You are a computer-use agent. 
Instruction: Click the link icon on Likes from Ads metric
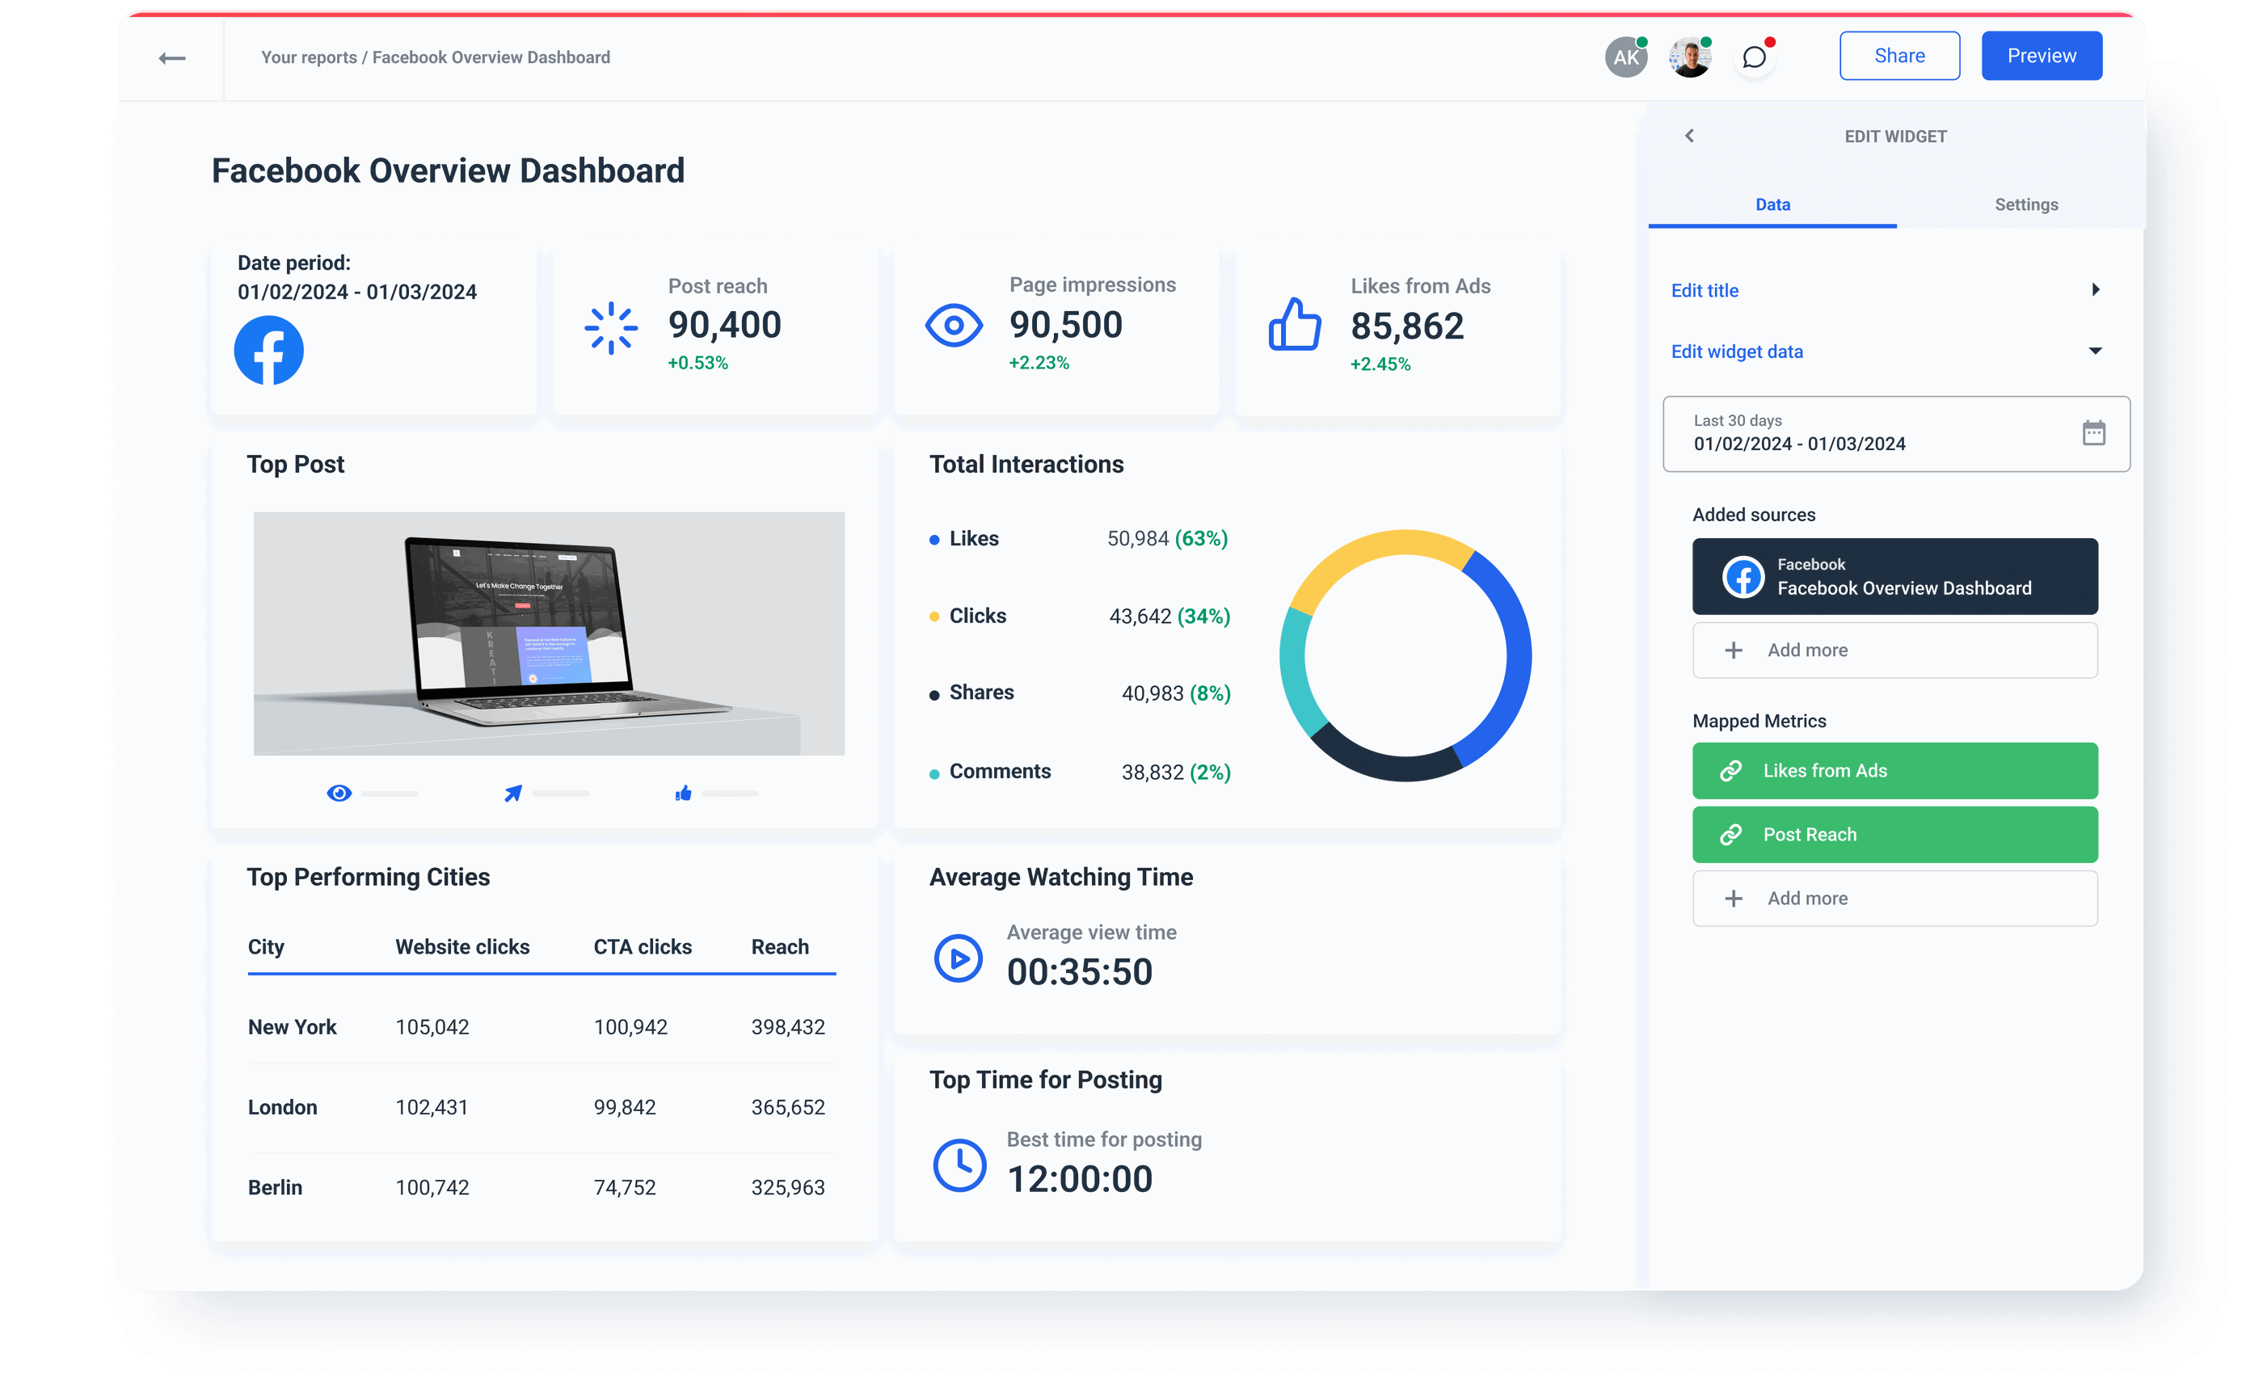(1732, 770)
